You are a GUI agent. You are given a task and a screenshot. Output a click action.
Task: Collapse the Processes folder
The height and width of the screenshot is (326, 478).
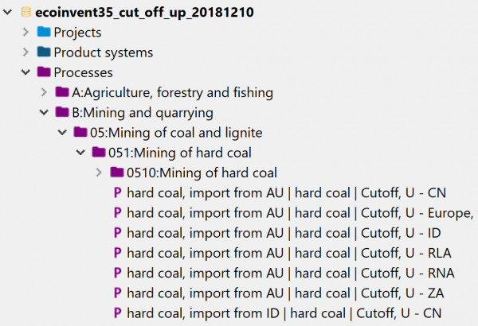[25, 72]
